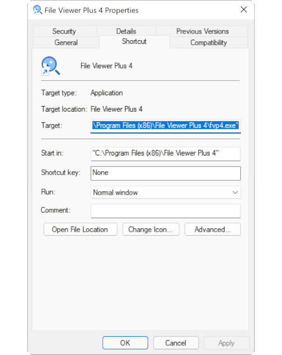Image resolution: width=282 pixels, height=355 pixels.
Task: Click the 'Target type:' label
Action: tap(59, 93)
